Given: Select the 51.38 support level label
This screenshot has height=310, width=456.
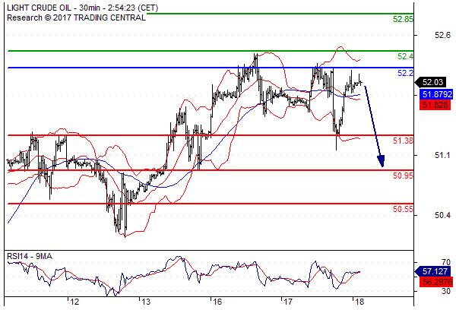Looking at the screenshot, I should coord(403,141).
